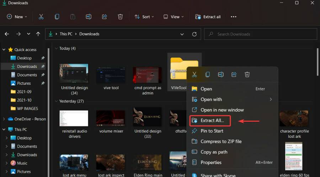The image size is (320, 177).
Task: Collapse the Today file group
Action: click(56, 48)
